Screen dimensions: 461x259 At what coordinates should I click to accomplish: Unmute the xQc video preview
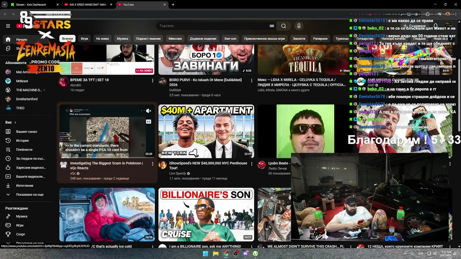pyautogui.click(x=148, y=111)
